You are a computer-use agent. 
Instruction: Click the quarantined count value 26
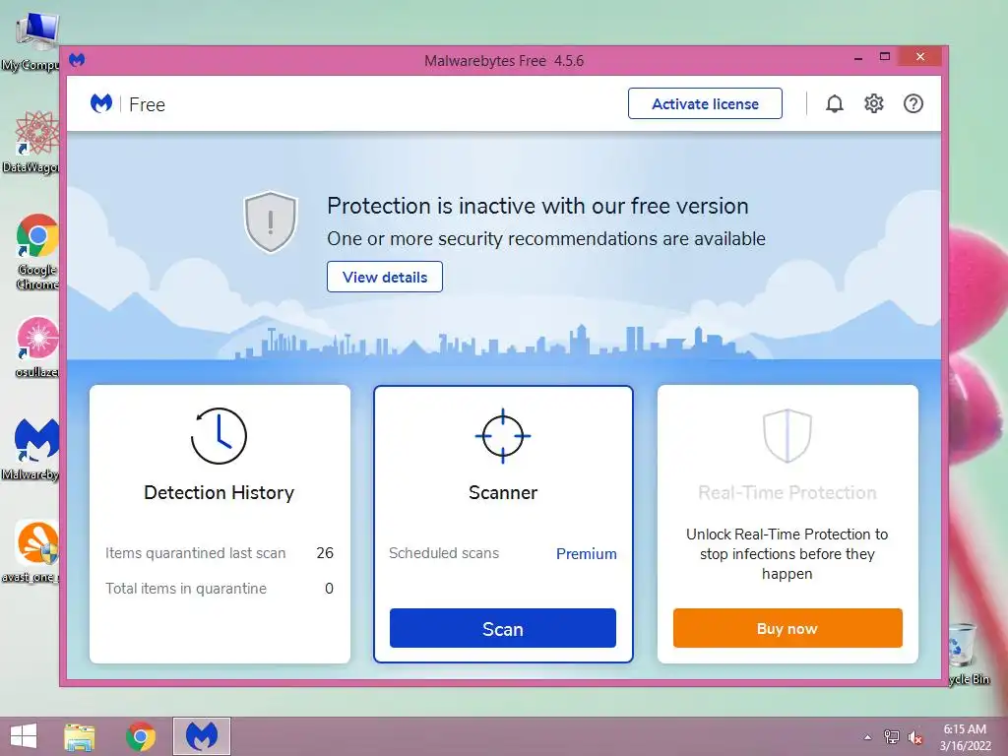click(325, 553)
